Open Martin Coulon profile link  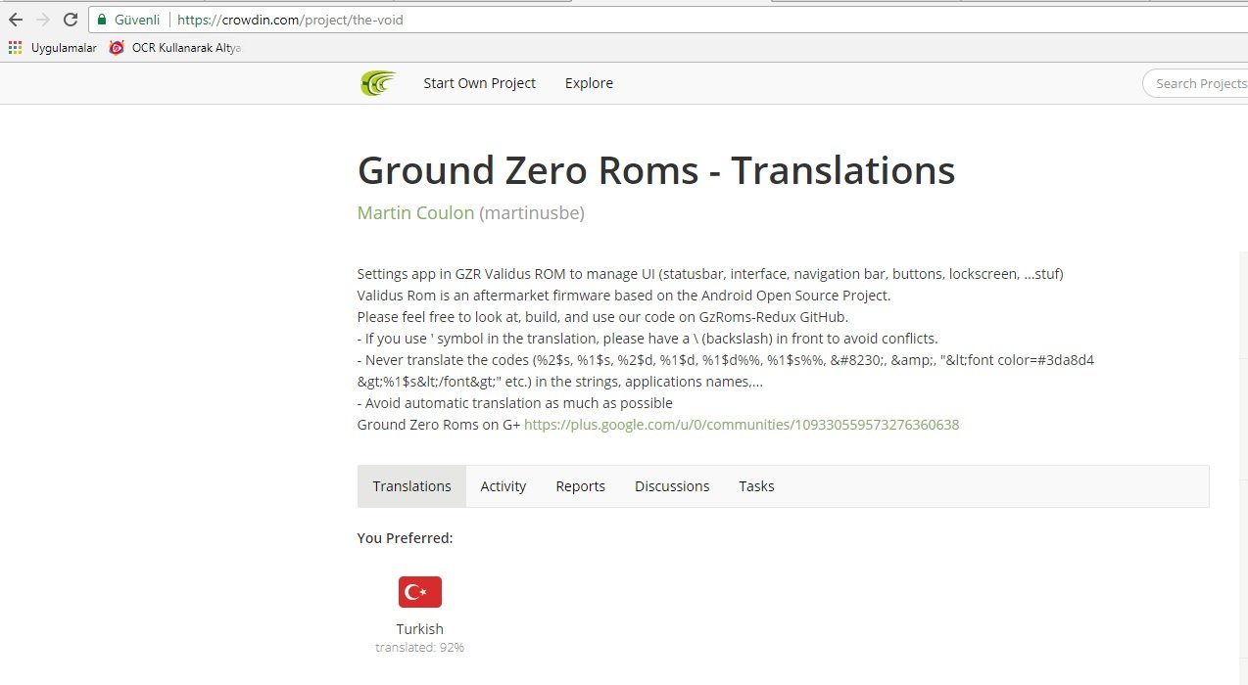point(415,212)
